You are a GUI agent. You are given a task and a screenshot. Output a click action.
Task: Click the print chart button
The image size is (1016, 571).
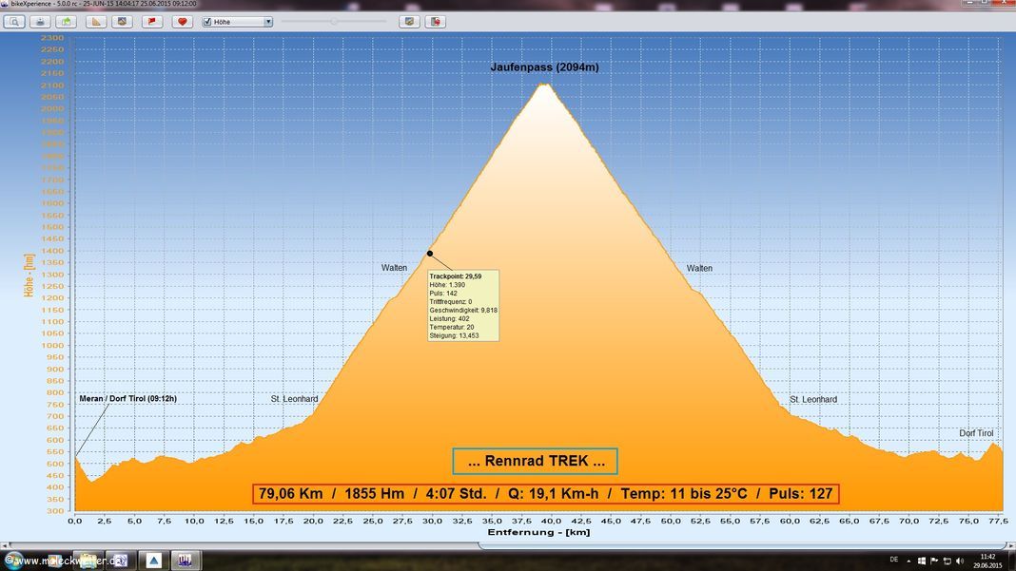coord(40,21)
